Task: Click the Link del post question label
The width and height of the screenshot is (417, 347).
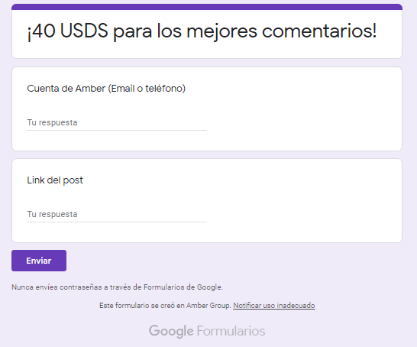Action: tap(55, 180)
